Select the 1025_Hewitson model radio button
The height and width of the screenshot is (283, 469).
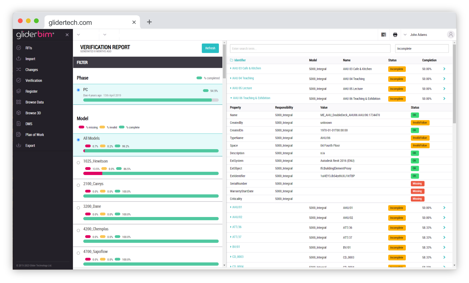coord(78,163)
